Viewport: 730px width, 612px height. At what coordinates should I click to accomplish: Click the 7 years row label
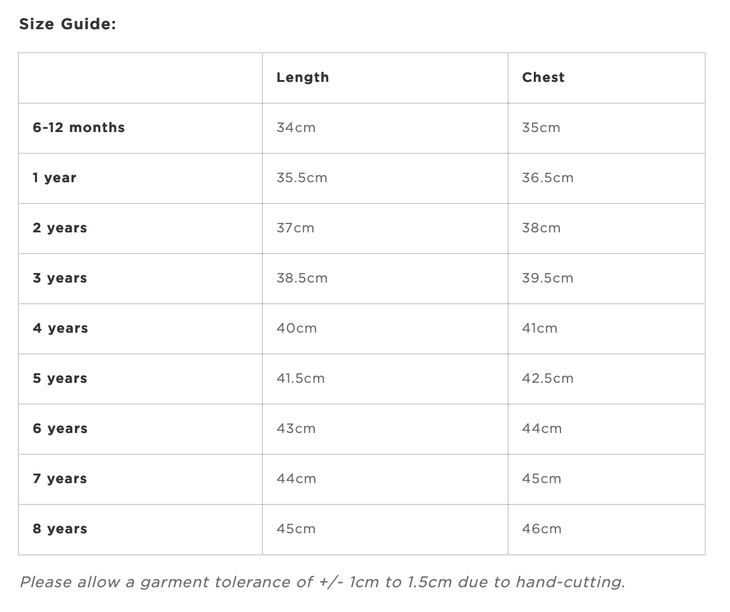(60, 479)
